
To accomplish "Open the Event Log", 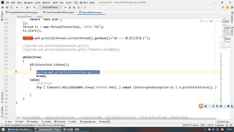I will point(223,122).
